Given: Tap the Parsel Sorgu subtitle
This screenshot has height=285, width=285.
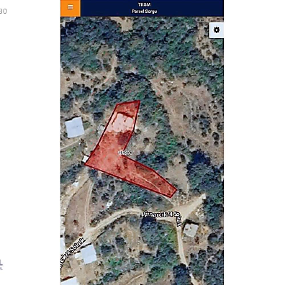Looking at the screenshot, I should click(144, 11).
